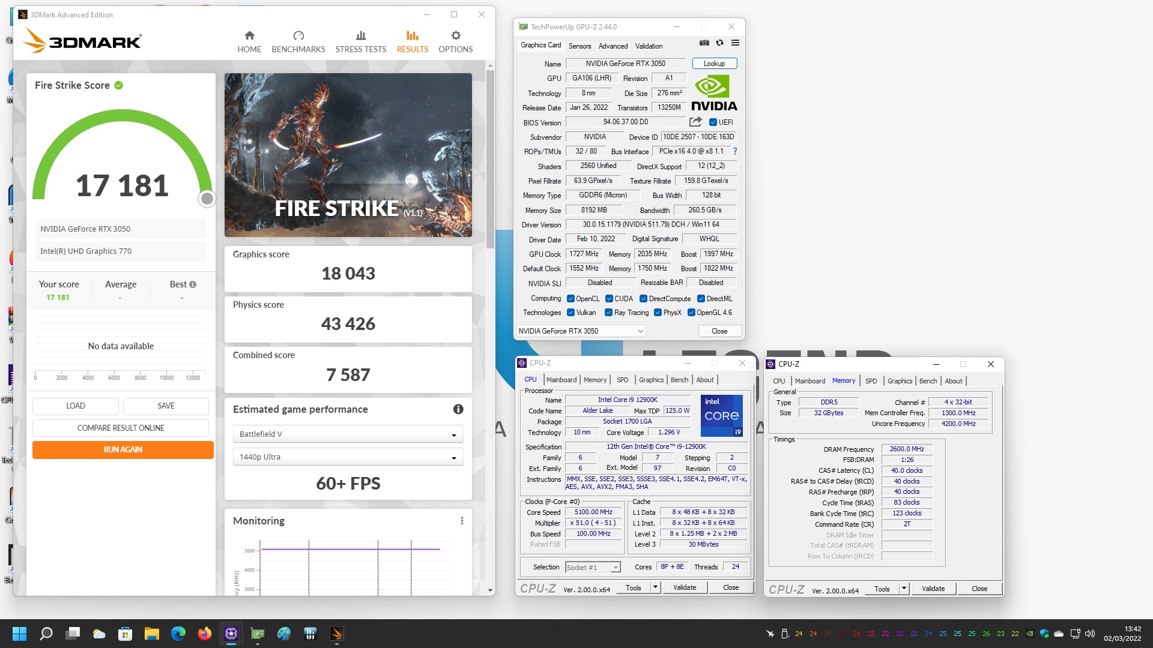Switch to GPU-Z via its taskbar icon

coord(258,634)
